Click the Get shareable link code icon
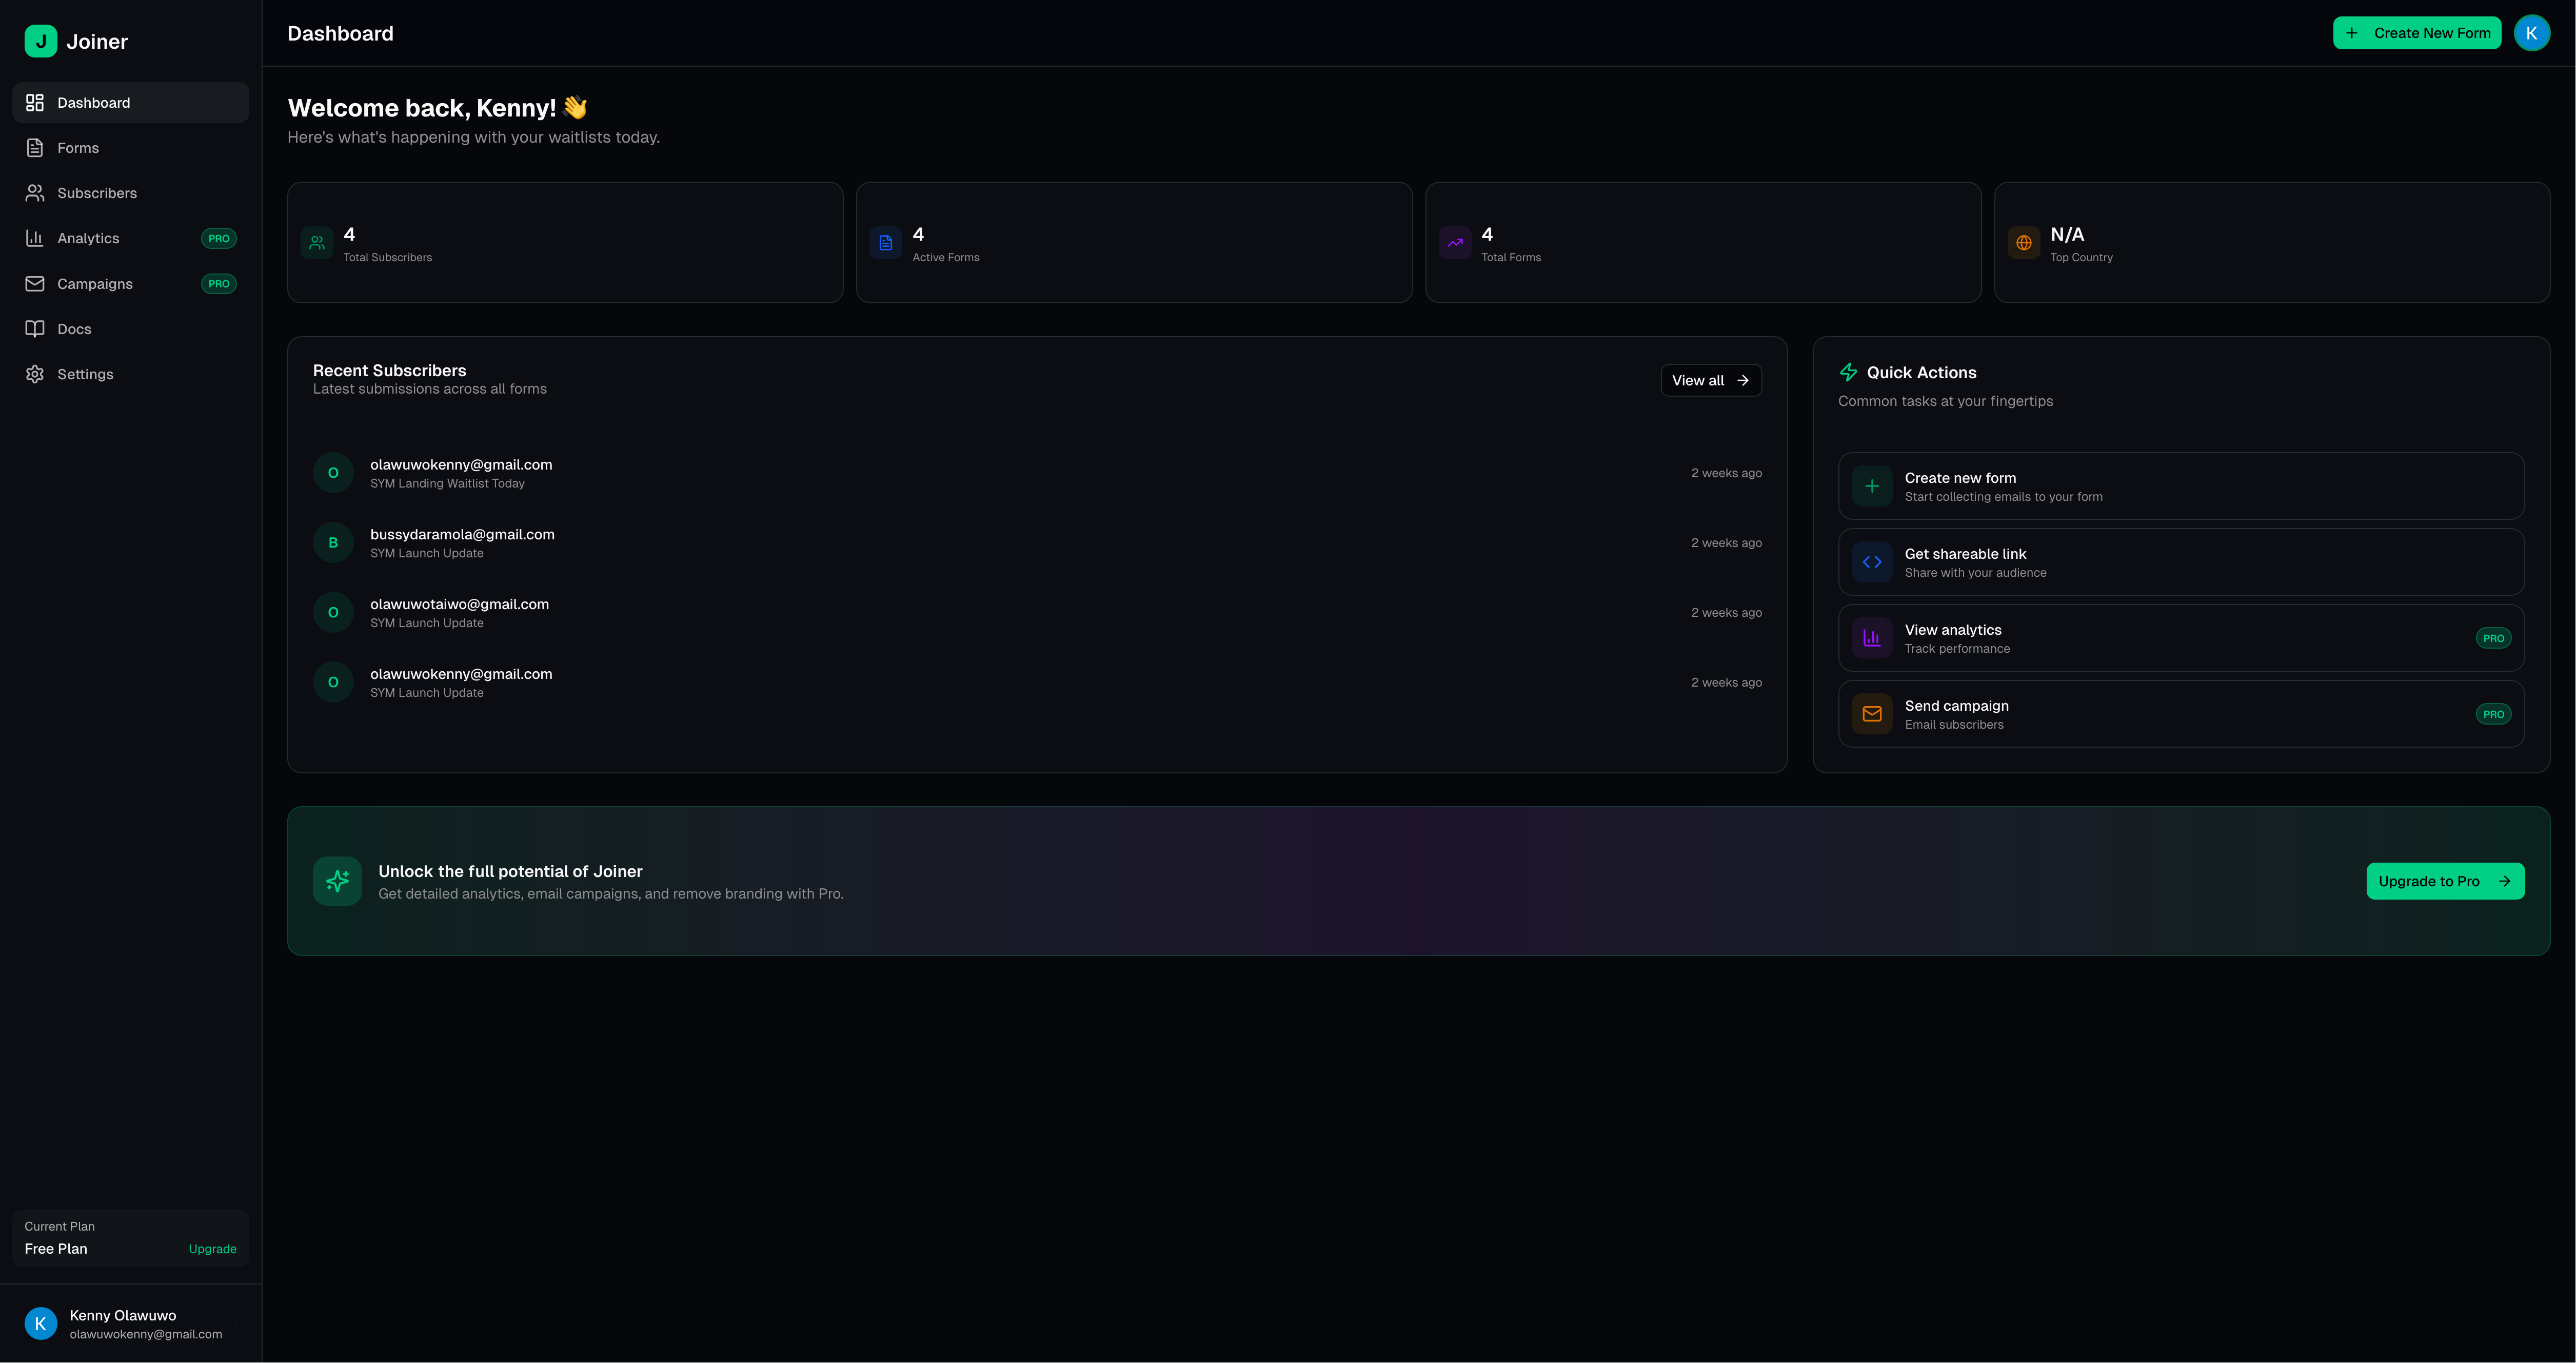The image size is (2576, 1363). pyautogui.click(x=1871, y=562)
